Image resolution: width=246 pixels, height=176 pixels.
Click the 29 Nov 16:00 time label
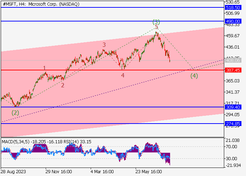click(59, 172)
